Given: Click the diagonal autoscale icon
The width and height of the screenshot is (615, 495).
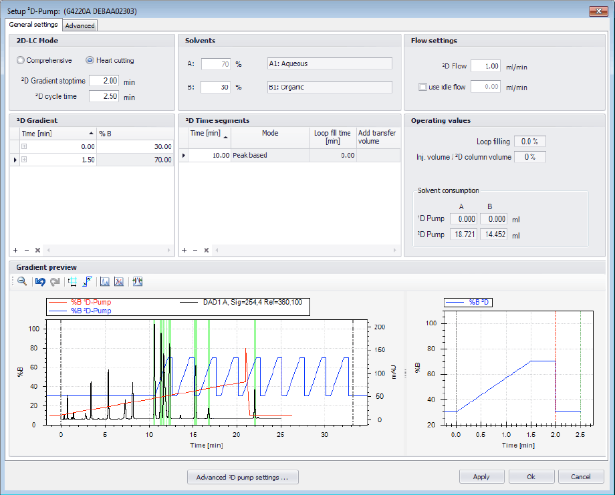Looking at the screenshot, I should (x=87, y=282).
